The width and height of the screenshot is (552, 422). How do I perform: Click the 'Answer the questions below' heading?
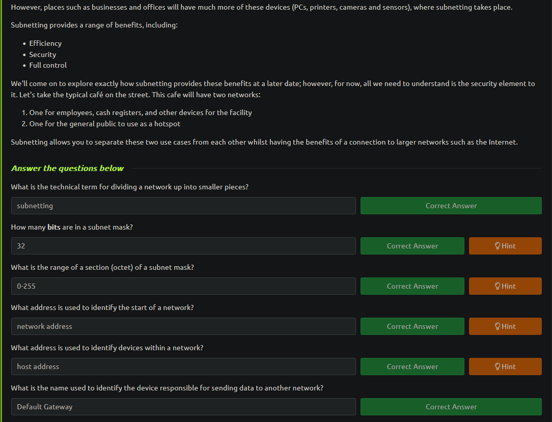67,168
